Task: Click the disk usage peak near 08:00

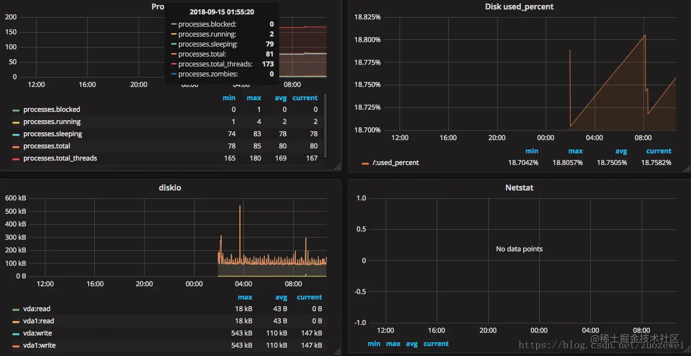Action: coord(645,35)
